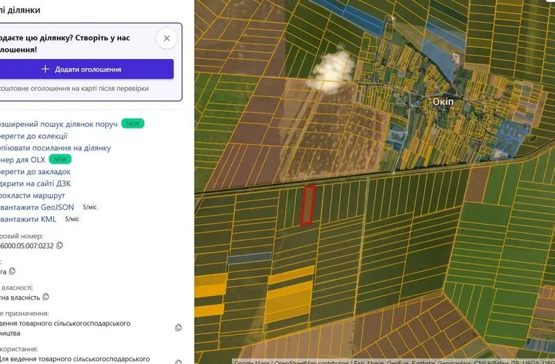Open banner for OLX link
The height and width of the screenshot is (364, 555).
coord(23,159)
